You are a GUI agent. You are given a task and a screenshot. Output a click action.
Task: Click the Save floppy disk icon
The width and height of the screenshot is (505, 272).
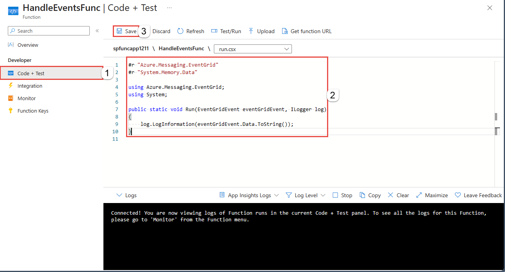(119, 31)
